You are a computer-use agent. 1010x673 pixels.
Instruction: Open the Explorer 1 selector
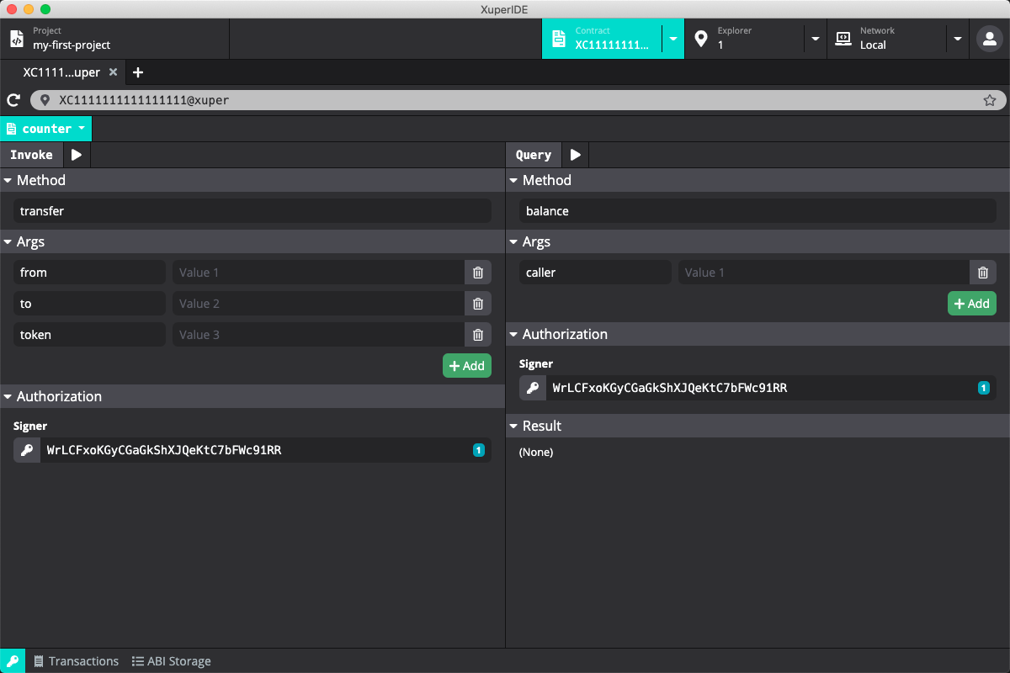(745, 39)
